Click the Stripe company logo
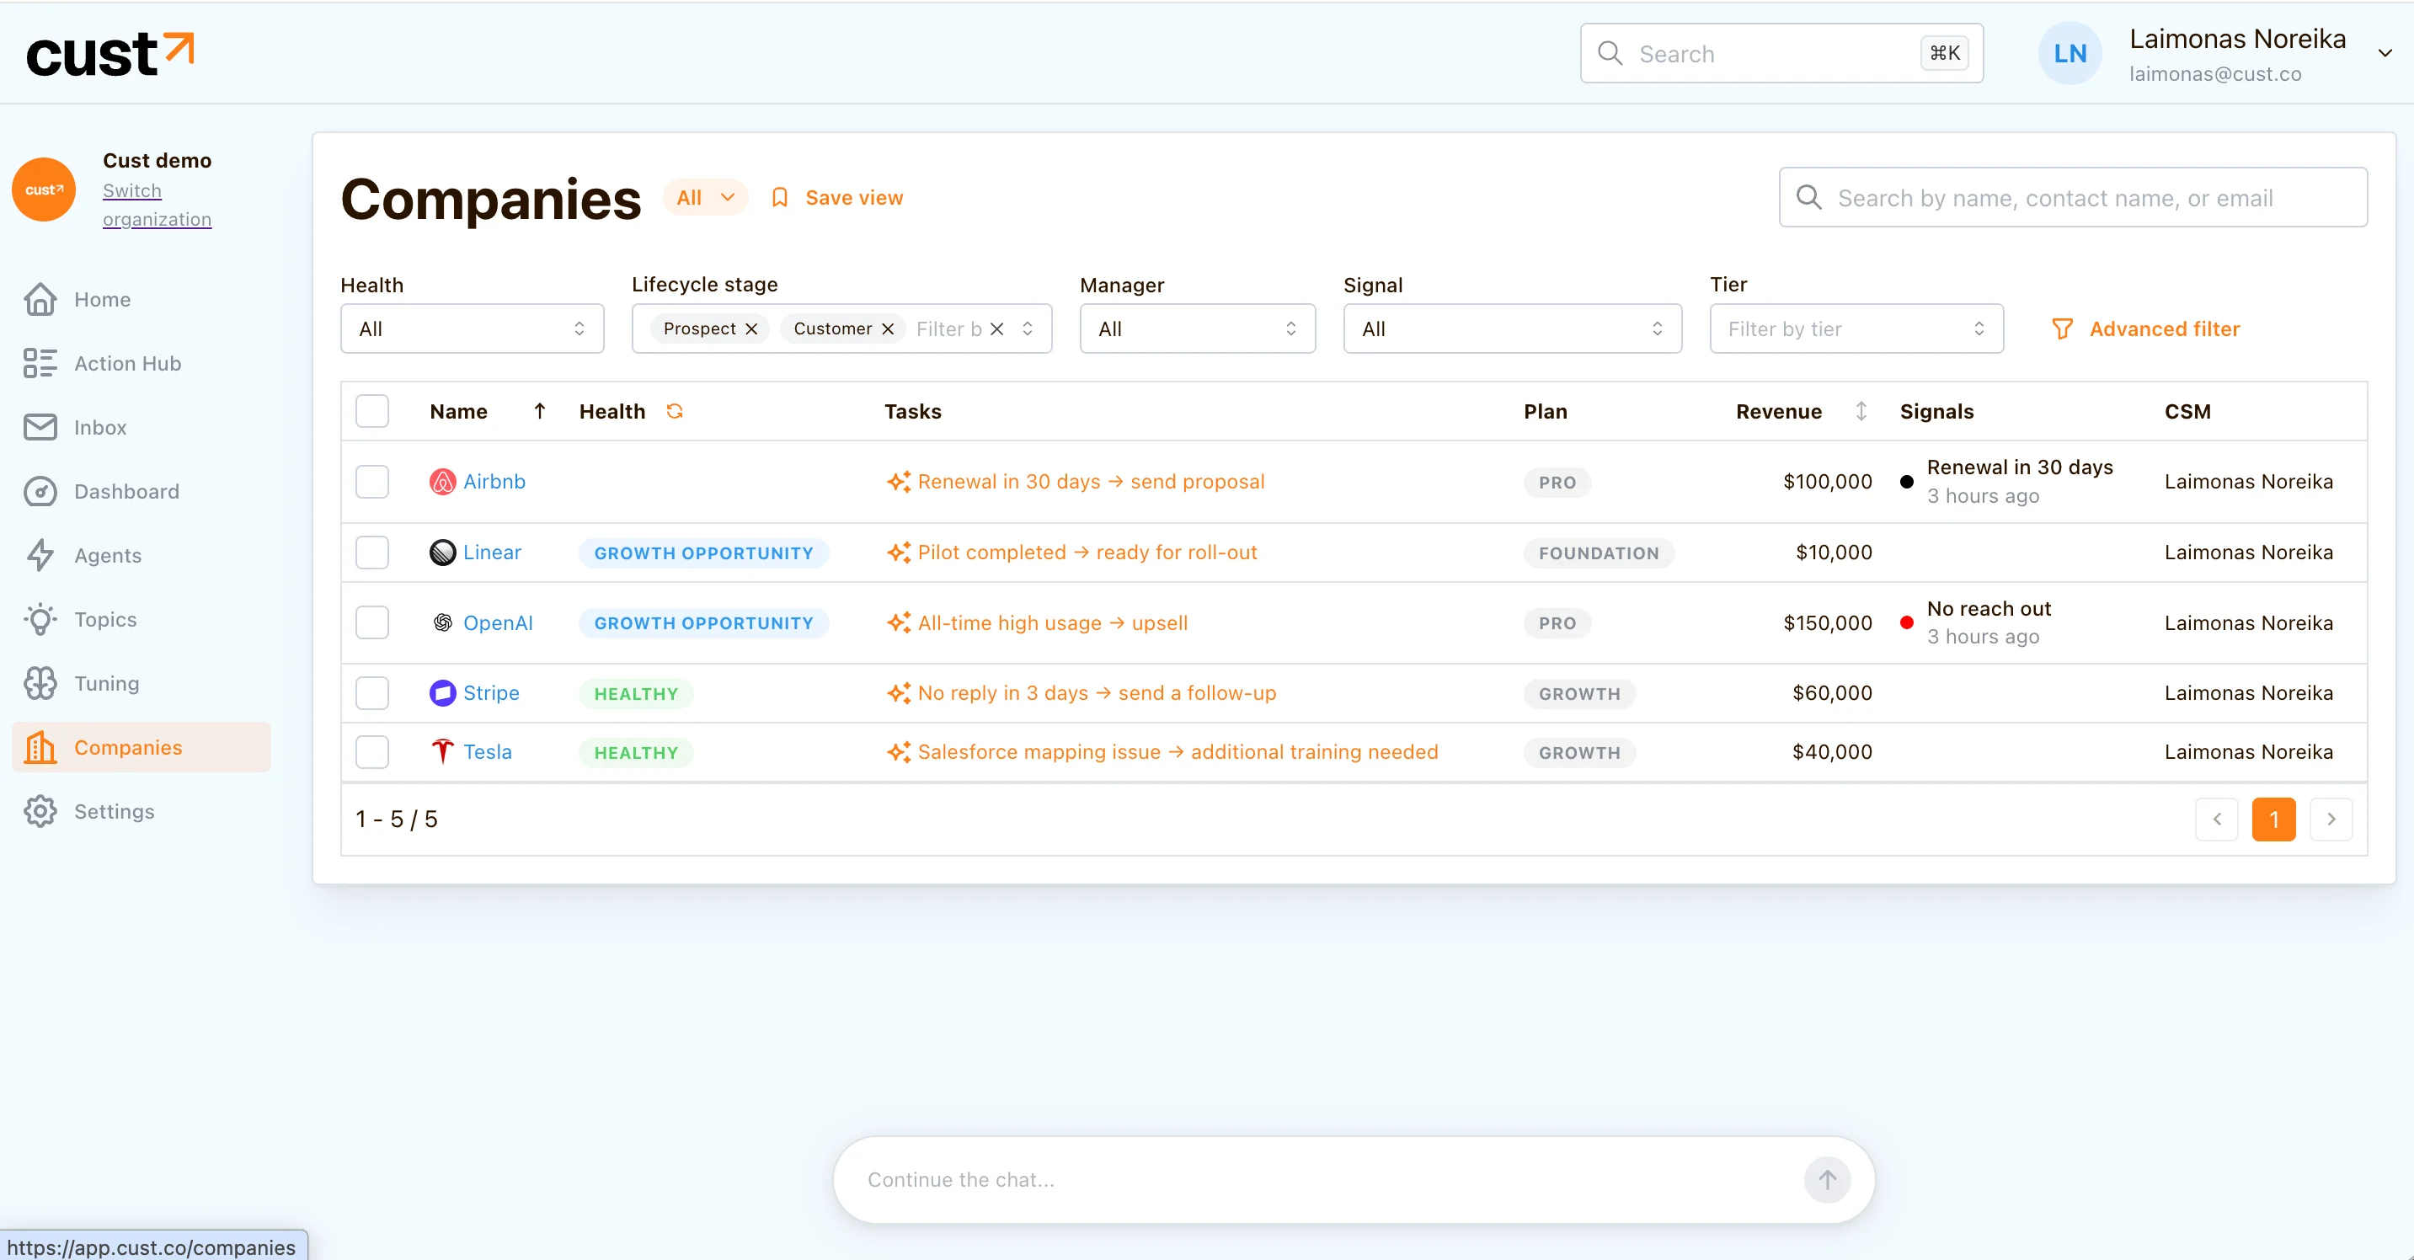Image resolution: width=2414 pixels, height=1260 pixels. [442, 693]
